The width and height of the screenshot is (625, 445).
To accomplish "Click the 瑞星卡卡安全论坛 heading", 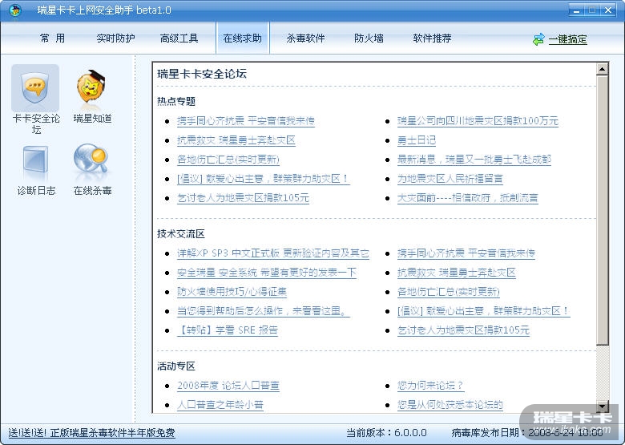I will coord(202,74).
